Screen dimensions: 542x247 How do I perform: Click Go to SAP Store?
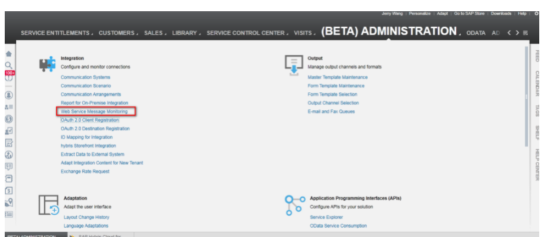pyautogui.click(x=469, y=14)
